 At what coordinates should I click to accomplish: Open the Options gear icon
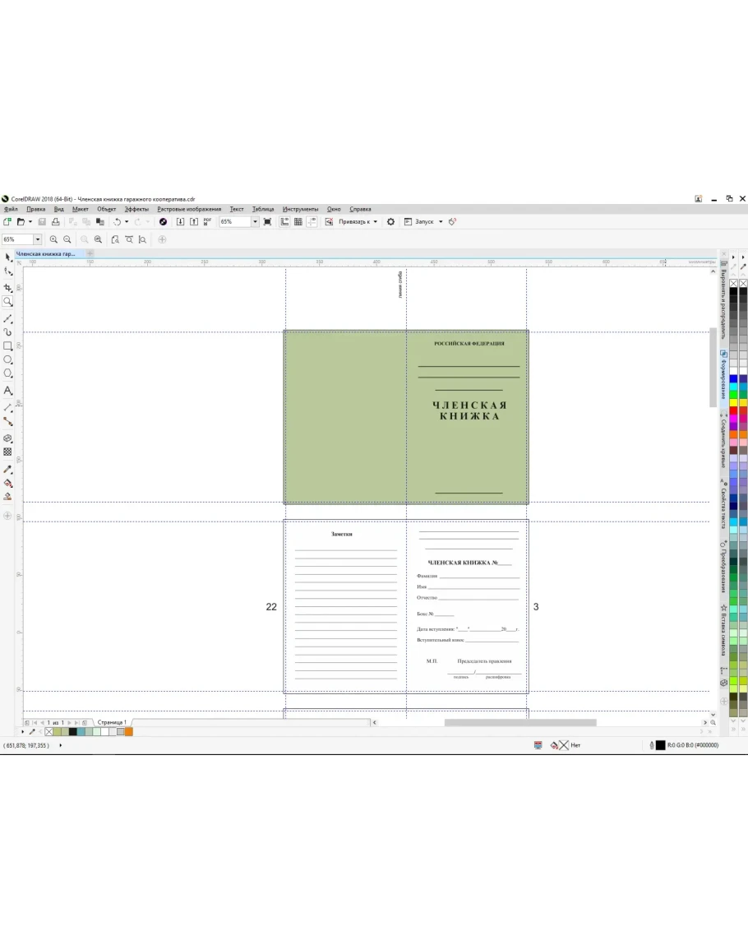(390, 222)
